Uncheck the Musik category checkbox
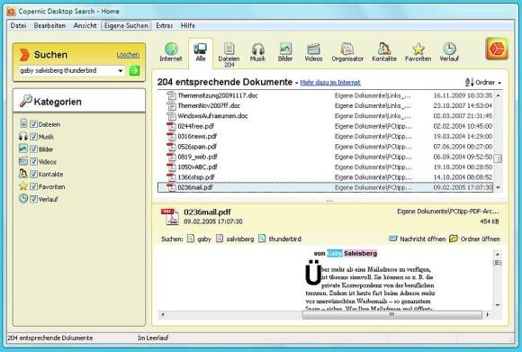522x352 pixels. tap(33, 137)
